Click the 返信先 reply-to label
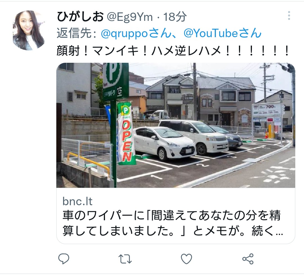The height and width of the screenshot is (277, 304). (76, 33)
